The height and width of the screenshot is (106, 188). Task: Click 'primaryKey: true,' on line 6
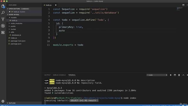point(71,27)
